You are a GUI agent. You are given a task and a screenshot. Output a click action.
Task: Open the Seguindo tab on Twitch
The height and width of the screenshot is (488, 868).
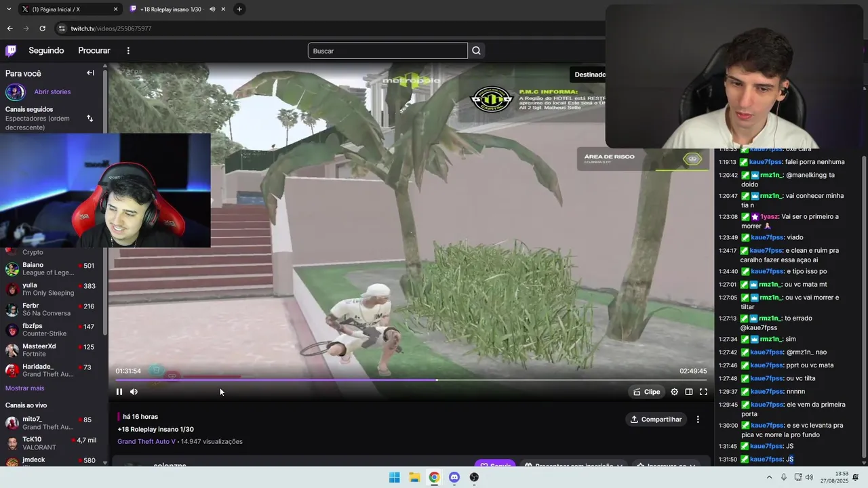46,51
